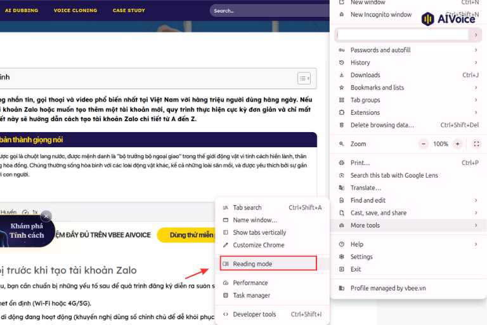Screen dimensions: 487x325
Task: Expand Find and edit submenu arrow
Action: (476, 201)
